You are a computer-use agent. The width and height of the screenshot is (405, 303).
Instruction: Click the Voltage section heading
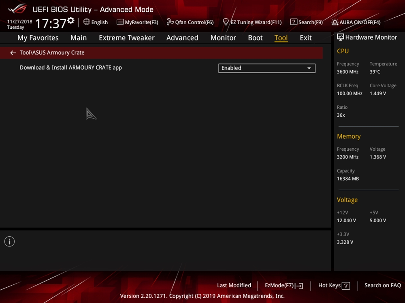pos(347,200)
